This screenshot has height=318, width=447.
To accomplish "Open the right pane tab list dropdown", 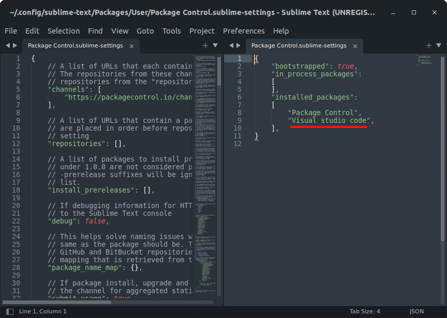I will coord(439,45).
